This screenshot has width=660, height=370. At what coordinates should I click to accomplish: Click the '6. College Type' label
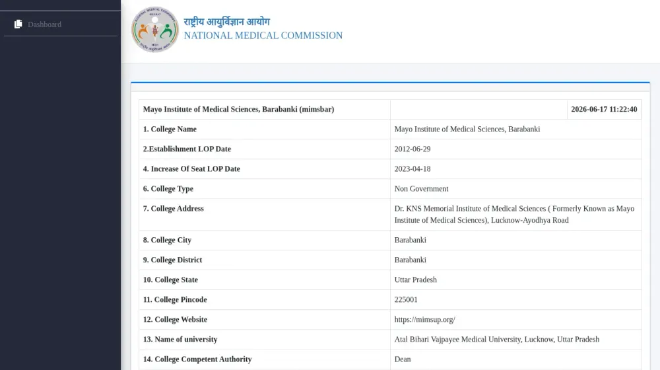pos(168,188)
